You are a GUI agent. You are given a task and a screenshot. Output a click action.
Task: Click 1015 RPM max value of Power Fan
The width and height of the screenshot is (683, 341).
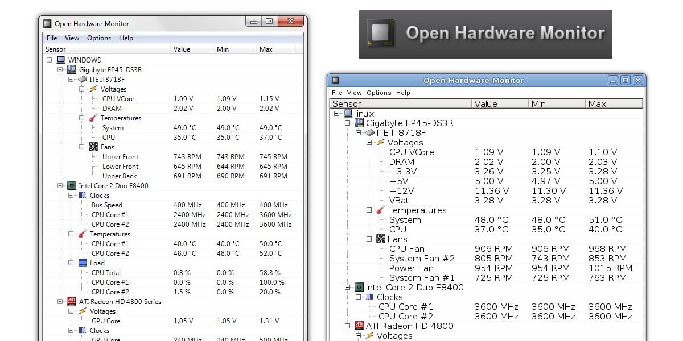click(610, 268)
